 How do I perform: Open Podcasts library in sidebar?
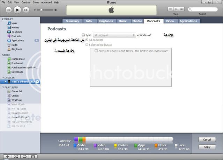pyautogui.click(x=16, y=36)
